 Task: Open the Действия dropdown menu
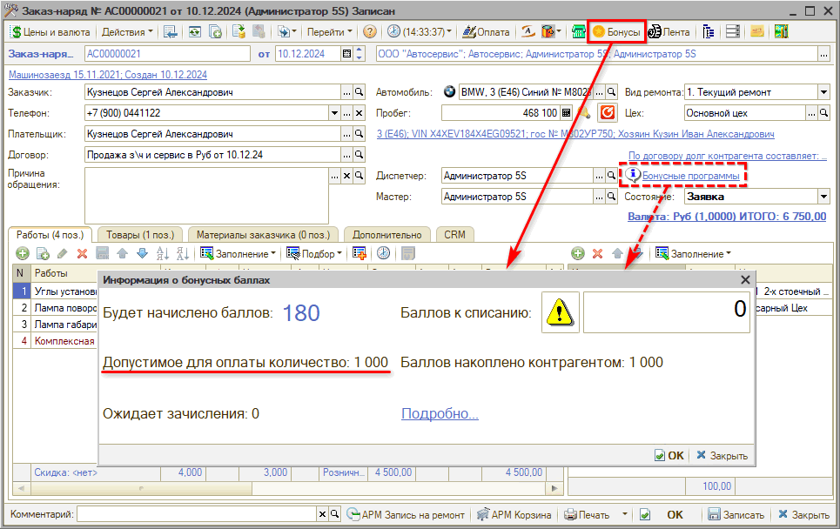[127, 32]
